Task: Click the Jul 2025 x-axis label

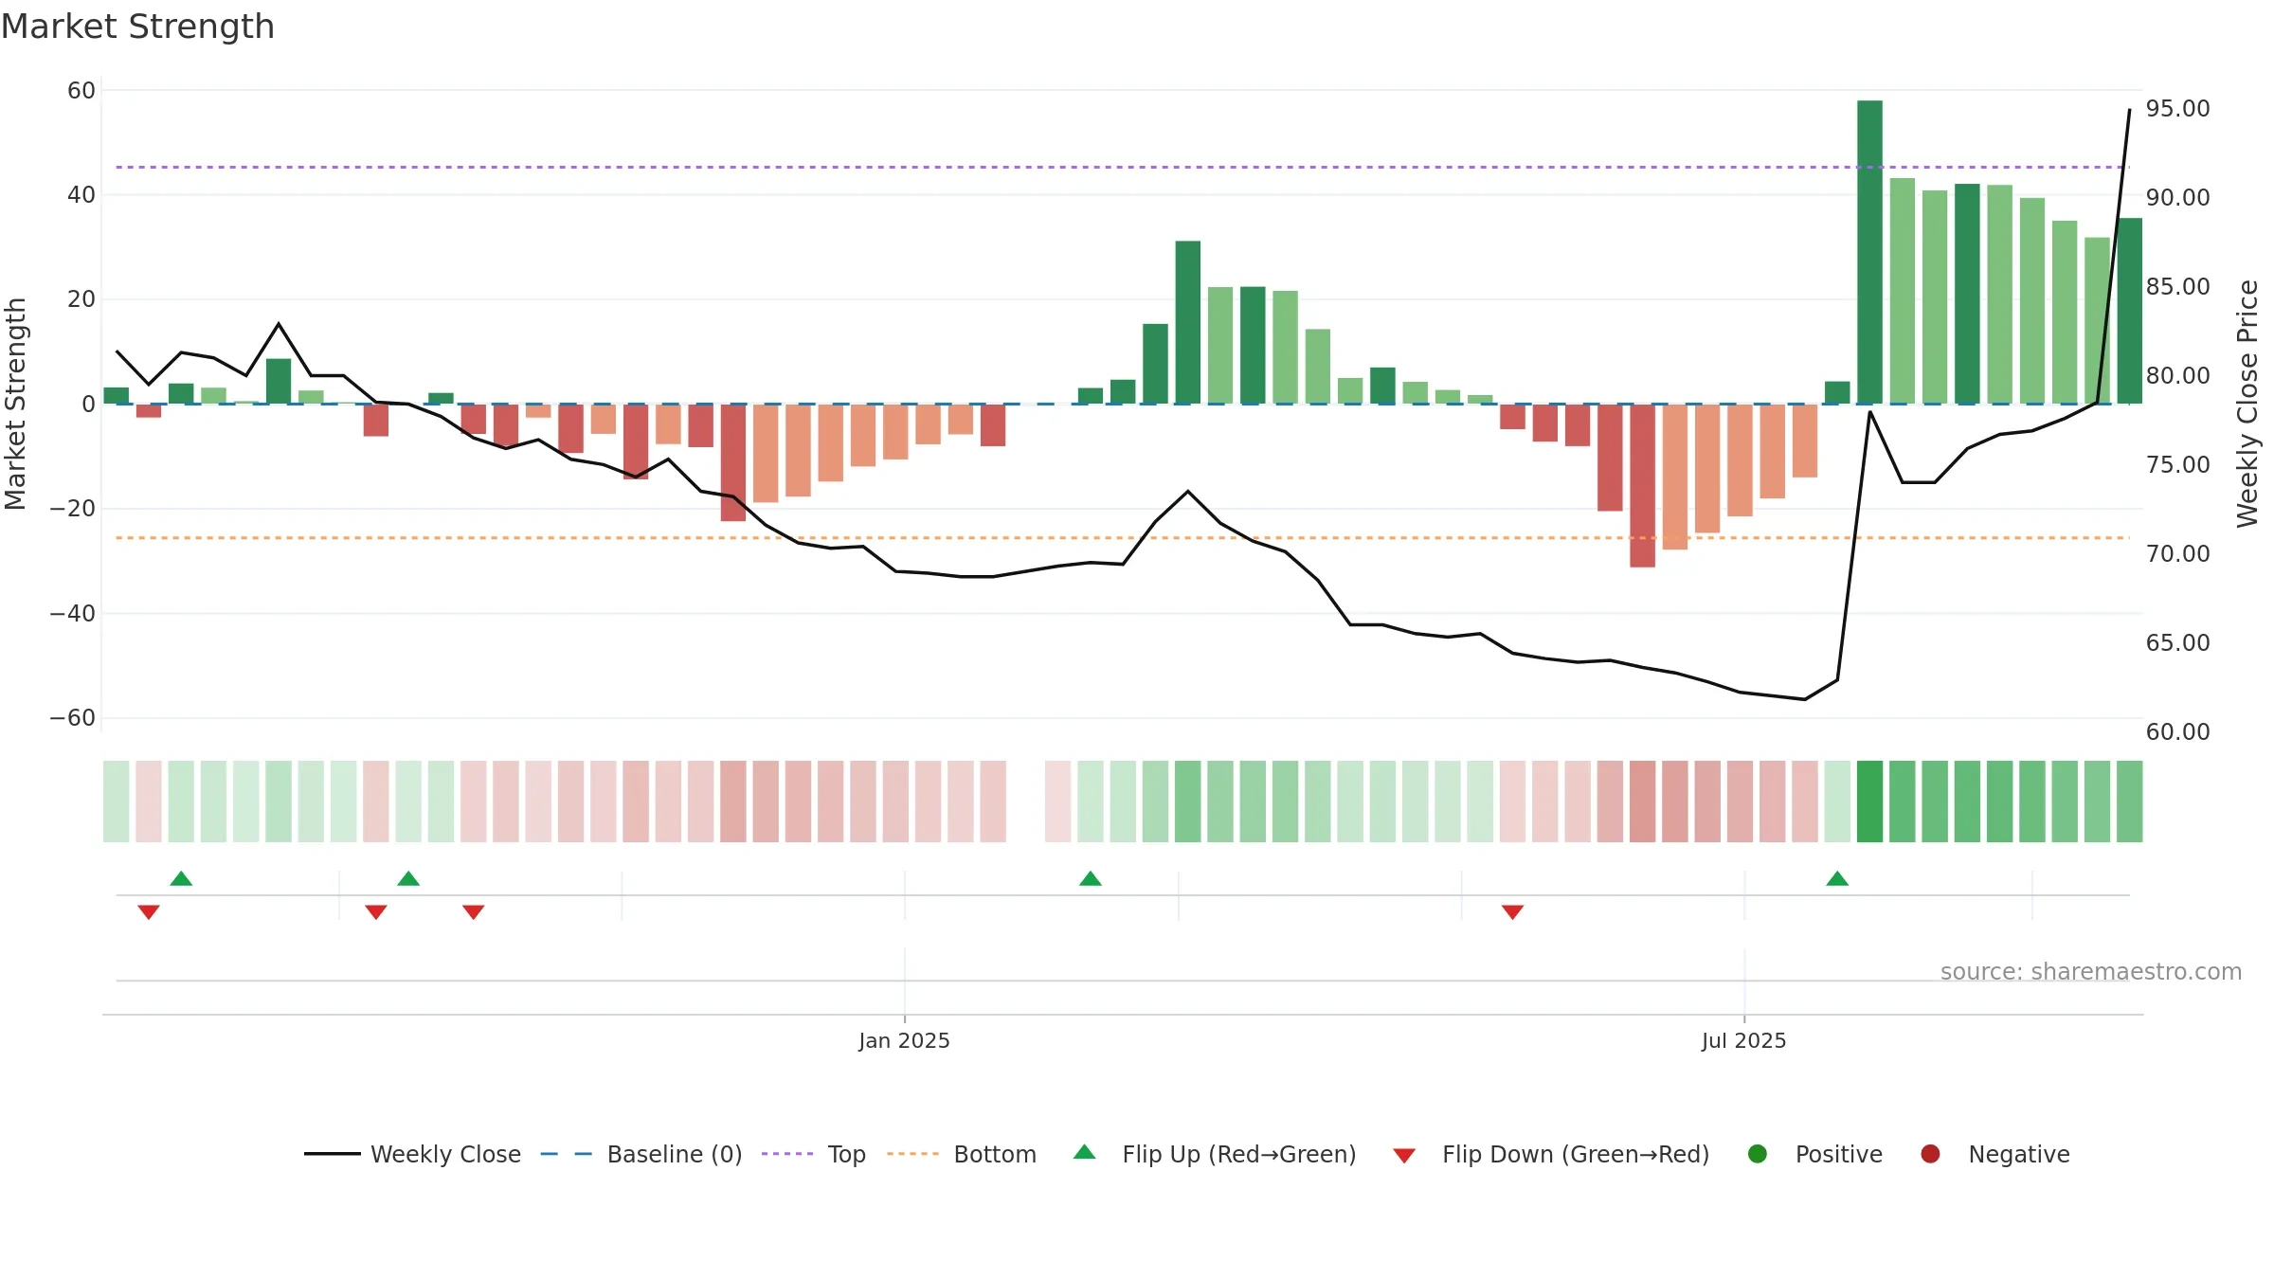Action: pyautogui.click(x=1743, y=1041)
